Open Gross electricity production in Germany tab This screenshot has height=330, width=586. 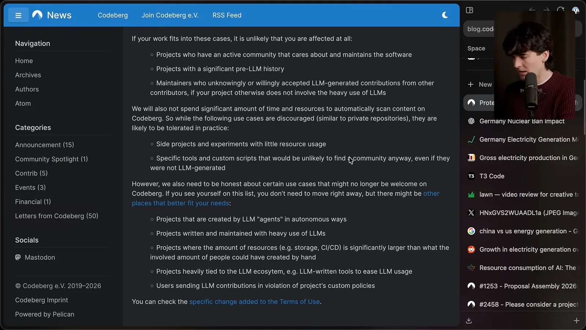click(522, 158)
